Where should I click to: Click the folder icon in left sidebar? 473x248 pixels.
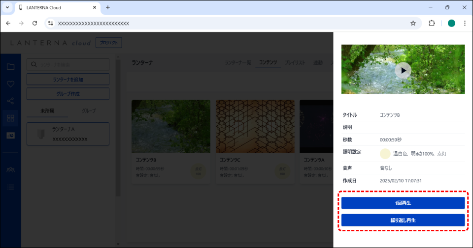[10, 67]
